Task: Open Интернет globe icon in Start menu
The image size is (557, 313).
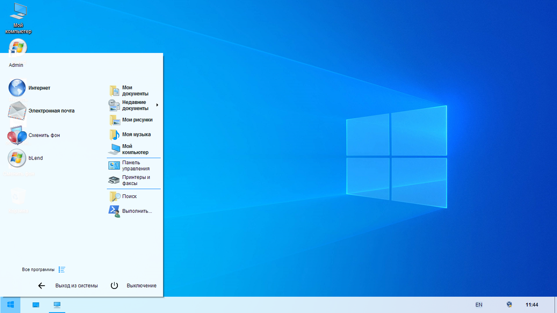Action: click(17, 88)
